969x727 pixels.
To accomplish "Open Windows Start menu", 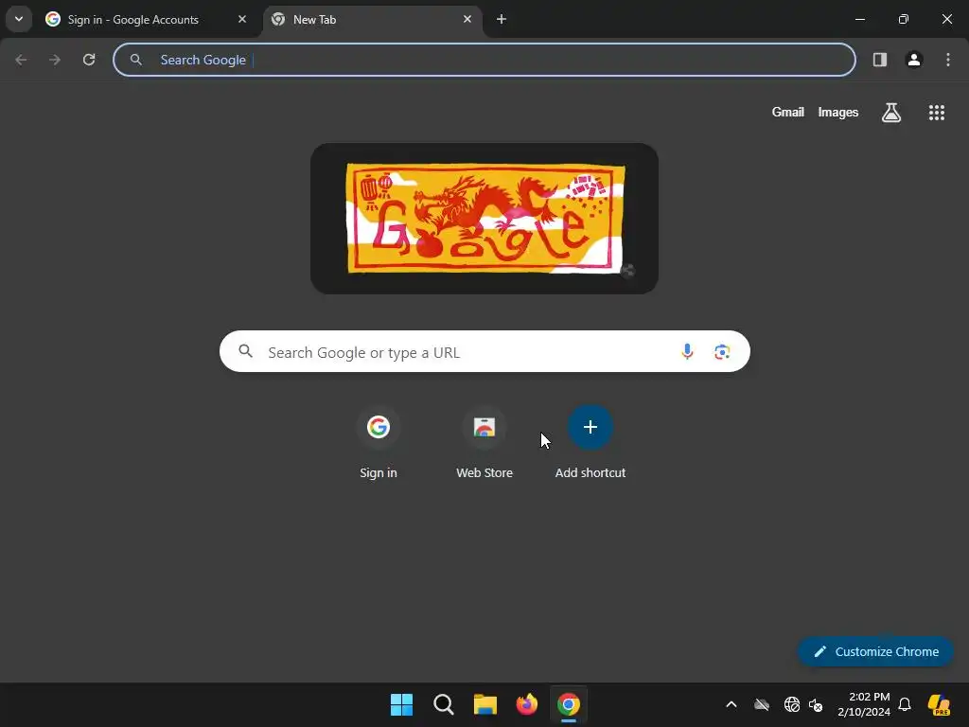I will tap(401, 704).
